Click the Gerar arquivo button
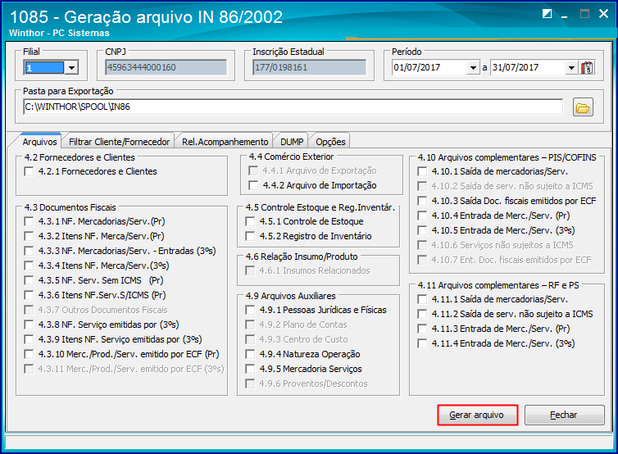Image resolution: width=618 pixels, height=454 pixels. pyautogui.click(x=477, y=415)
